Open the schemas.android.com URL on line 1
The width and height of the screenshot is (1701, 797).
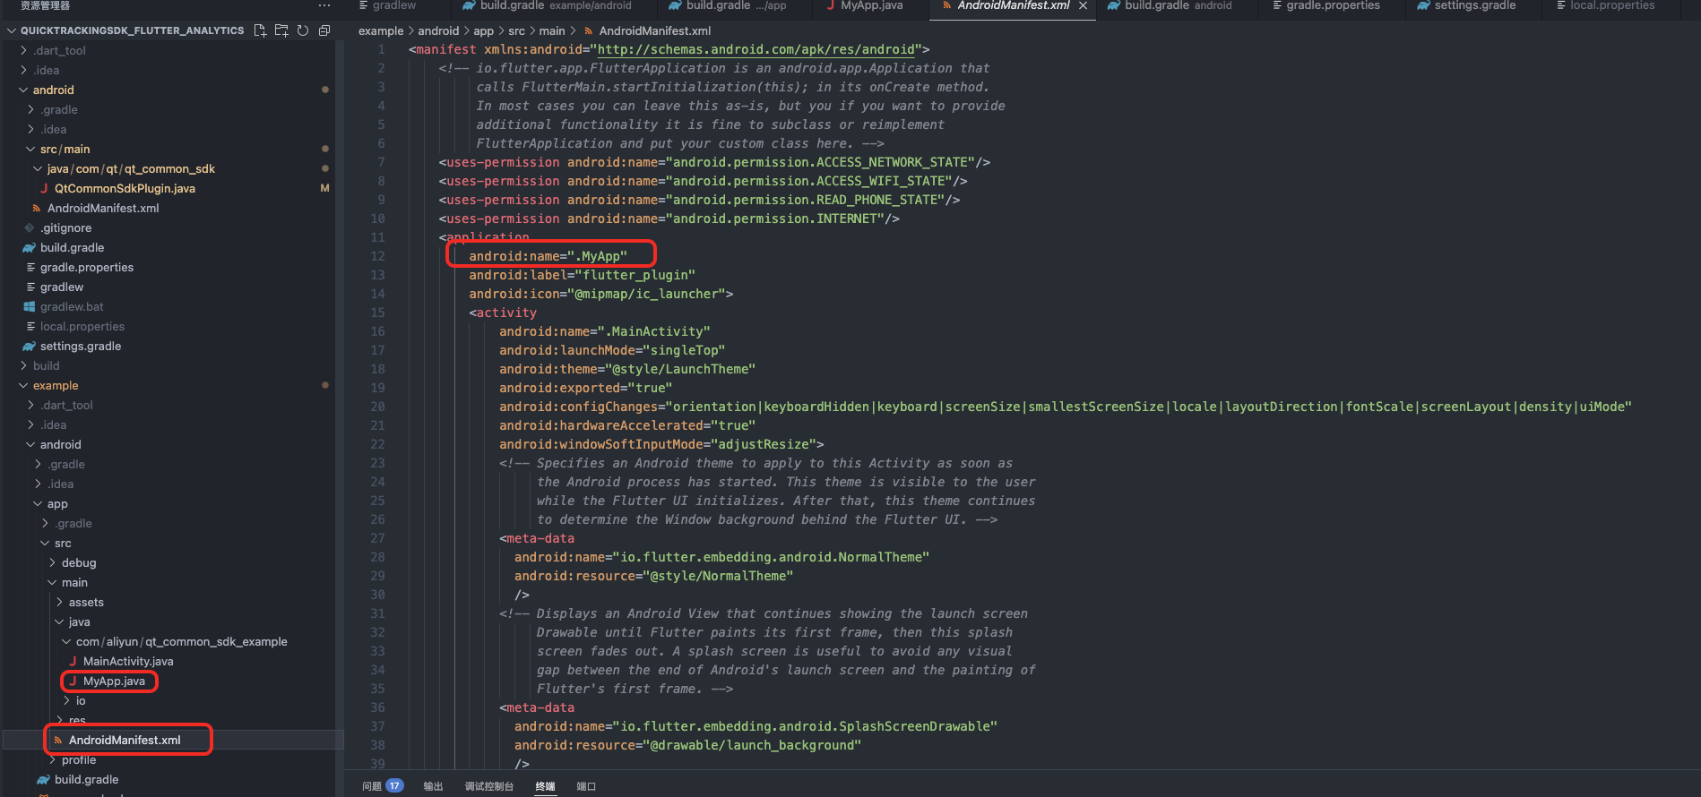(756, 49)
